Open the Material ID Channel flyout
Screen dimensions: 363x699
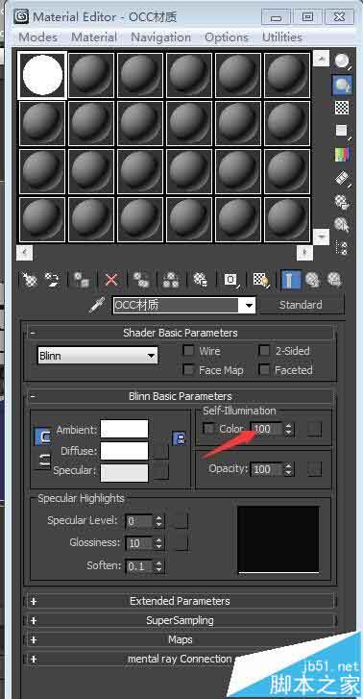pyautogui.click(x=231, y=280)
